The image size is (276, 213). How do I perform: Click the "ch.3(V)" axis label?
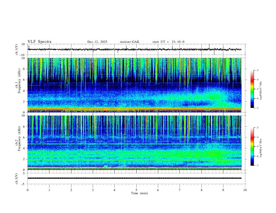[17, 179]
